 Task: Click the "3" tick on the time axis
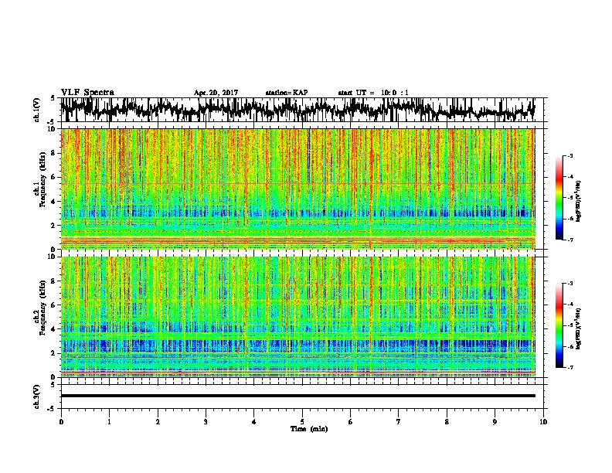tap(206, 422)
